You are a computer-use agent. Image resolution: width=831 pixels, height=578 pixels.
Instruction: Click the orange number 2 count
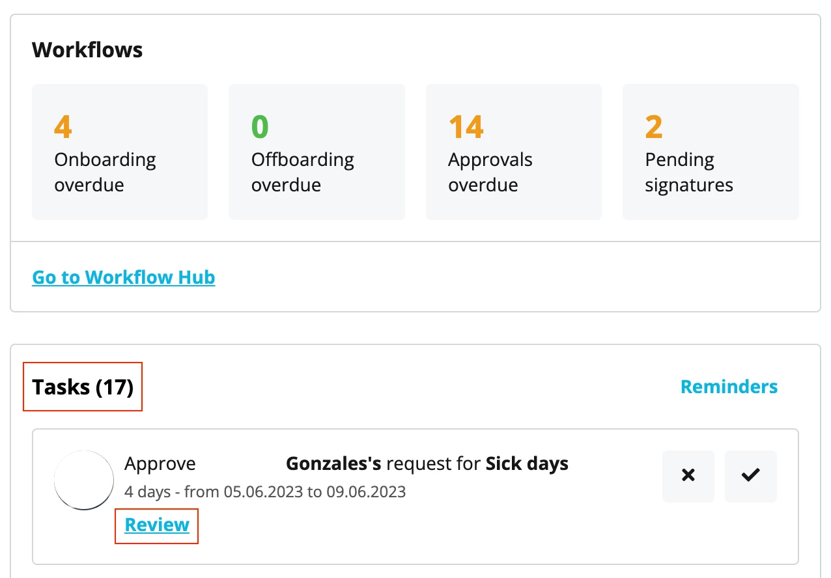point(654,127)
